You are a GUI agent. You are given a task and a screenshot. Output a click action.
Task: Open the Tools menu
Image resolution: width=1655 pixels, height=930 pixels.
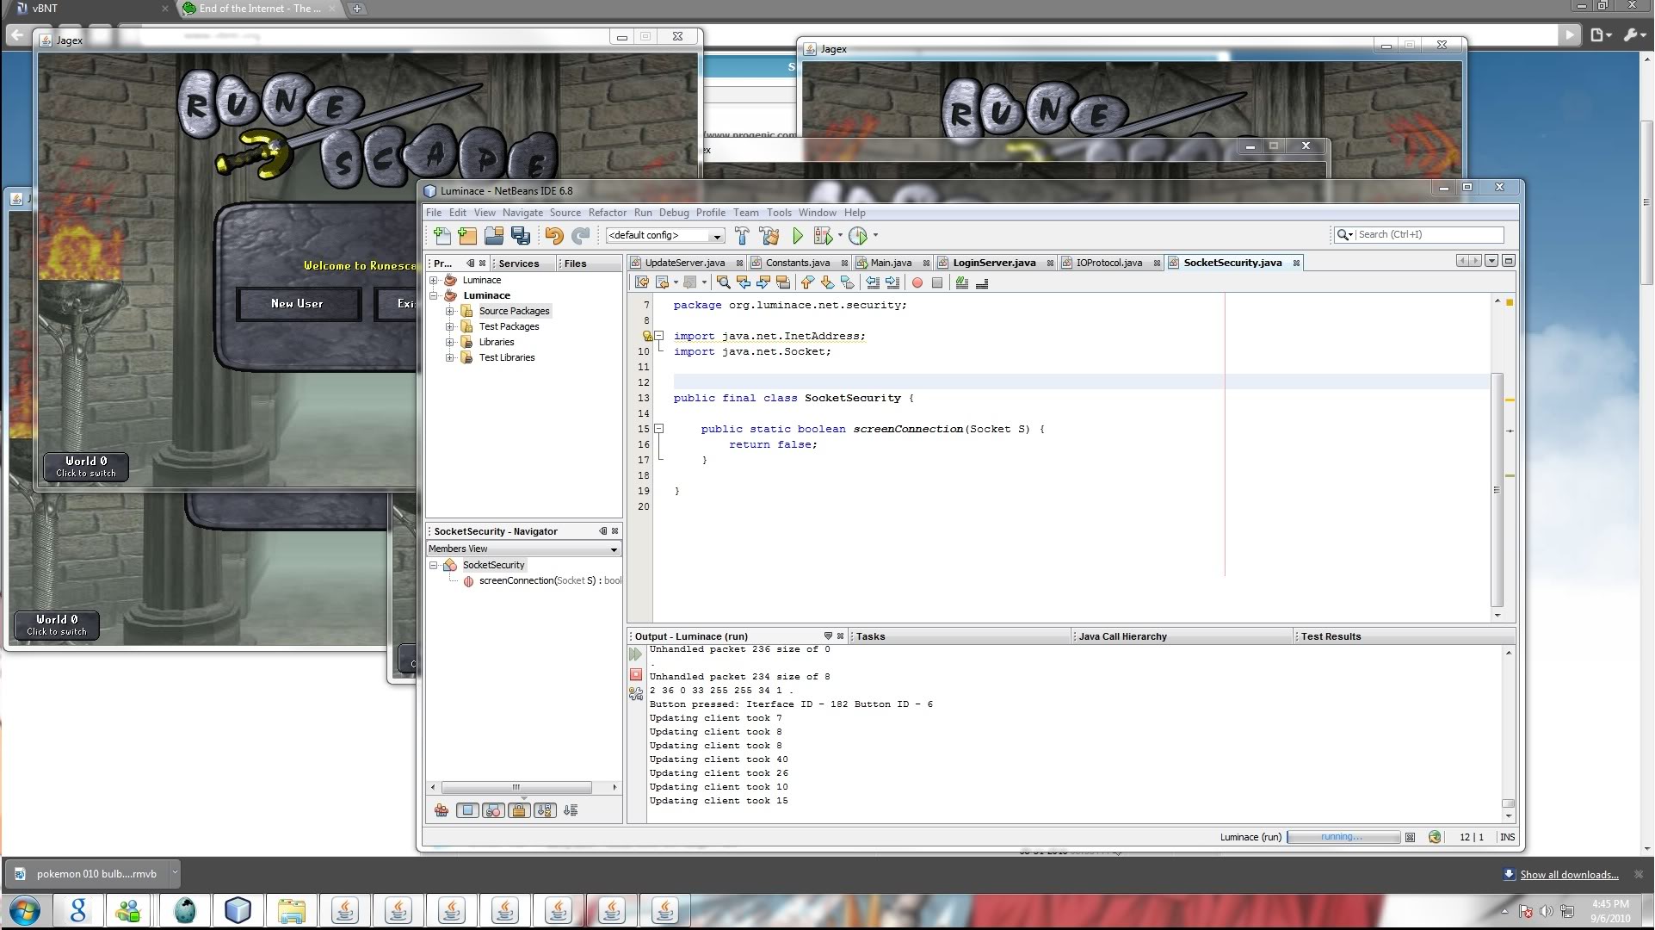(x=778, y=213)
